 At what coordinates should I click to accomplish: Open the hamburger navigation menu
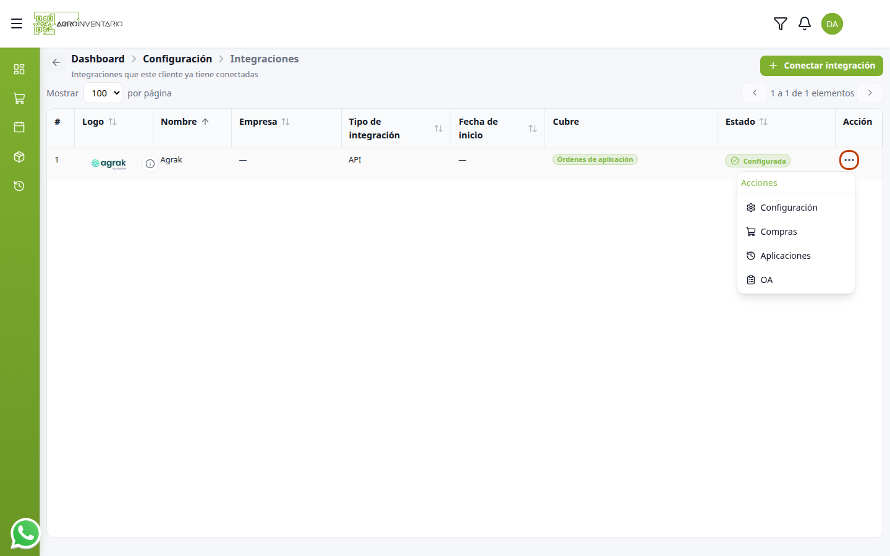click(17, 23)
